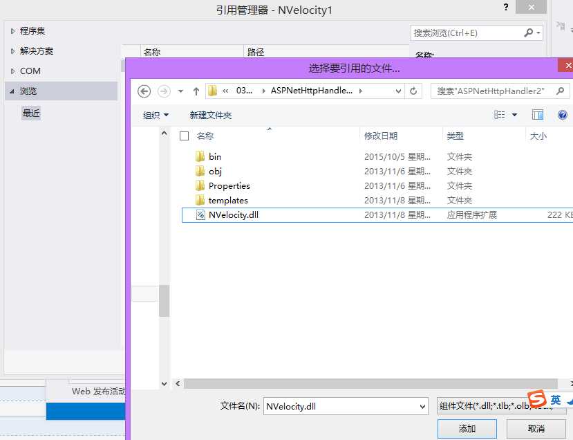This screenshot has height=440, width=573.
Task: Show hidden breadcrumb parents chevron
Action: pyautogui.click(x=225, y=91)
